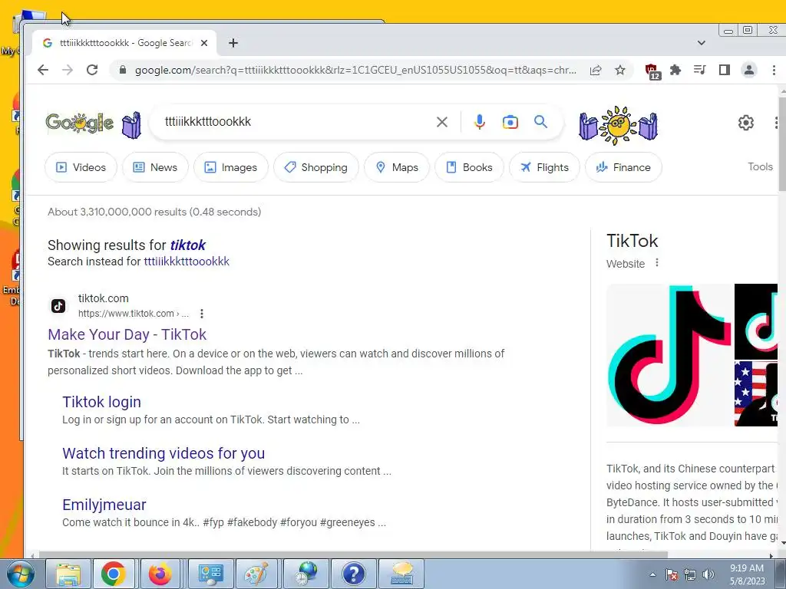
Task: Clear the search box with the X
Action: tap(441, 122)
